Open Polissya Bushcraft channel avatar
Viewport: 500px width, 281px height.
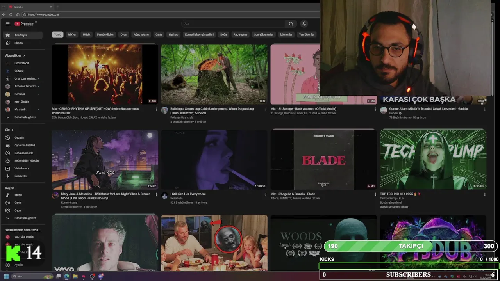pyautogui.click(x=165, y=110)
